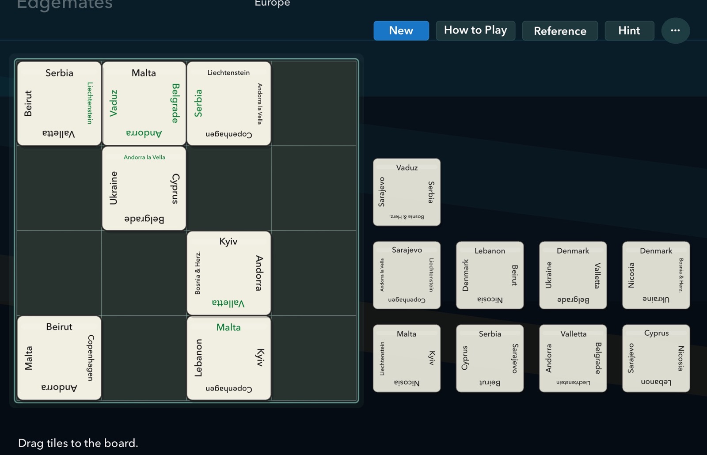Click the placed Kyiv tile on the board
Viewport: 707px width, 455px height.
[228, 273]
